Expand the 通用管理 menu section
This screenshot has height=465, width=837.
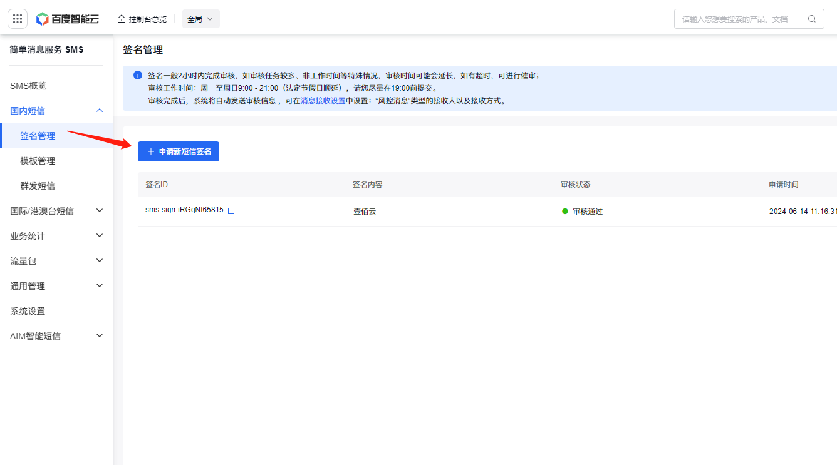tap(99, 286)
